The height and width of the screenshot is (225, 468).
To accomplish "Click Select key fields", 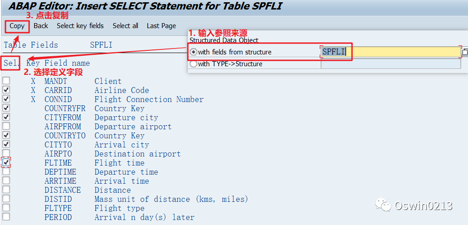I will (81, 26).
